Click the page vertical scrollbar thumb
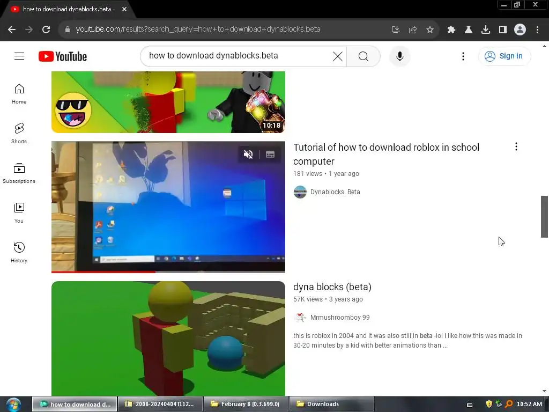 (x=544, y=217)
